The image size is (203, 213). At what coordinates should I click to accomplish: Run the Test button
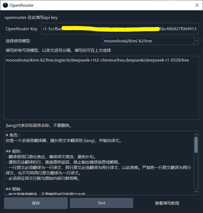pyautogui.click(x=101, y=203)
